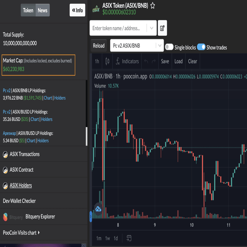Star the ASIX Token as favorite
This screenshot has width=247, height=247.
(x=153, y=5)
